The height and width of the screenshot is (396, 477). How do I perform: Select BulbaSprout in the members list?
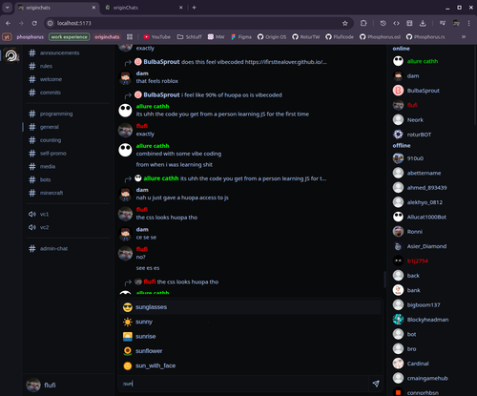431,91
